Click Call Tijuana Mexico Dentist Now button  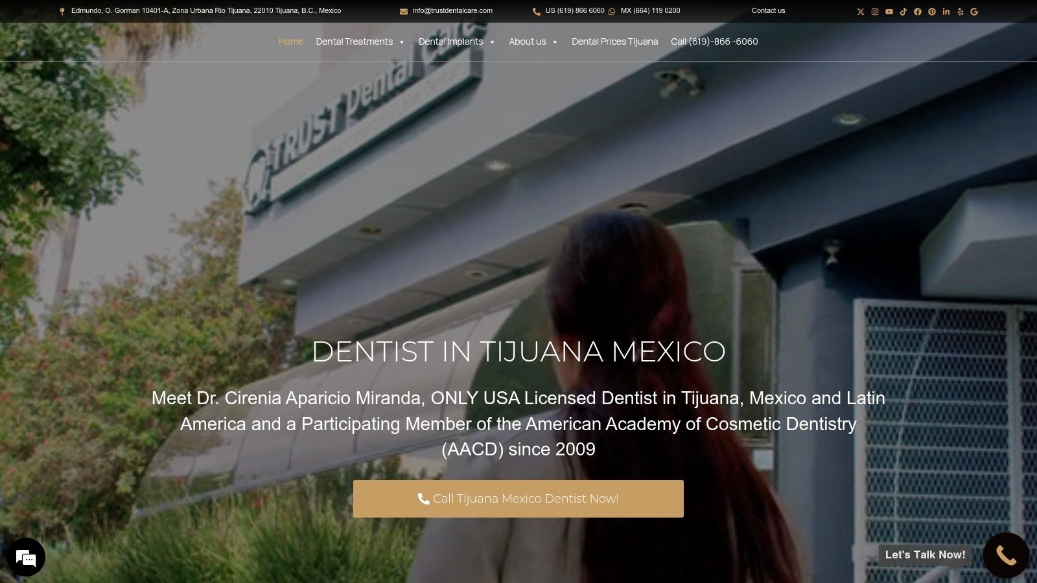tap(518, 499)
